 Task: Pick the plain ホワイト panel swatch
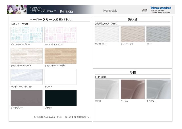click(61, 77)
